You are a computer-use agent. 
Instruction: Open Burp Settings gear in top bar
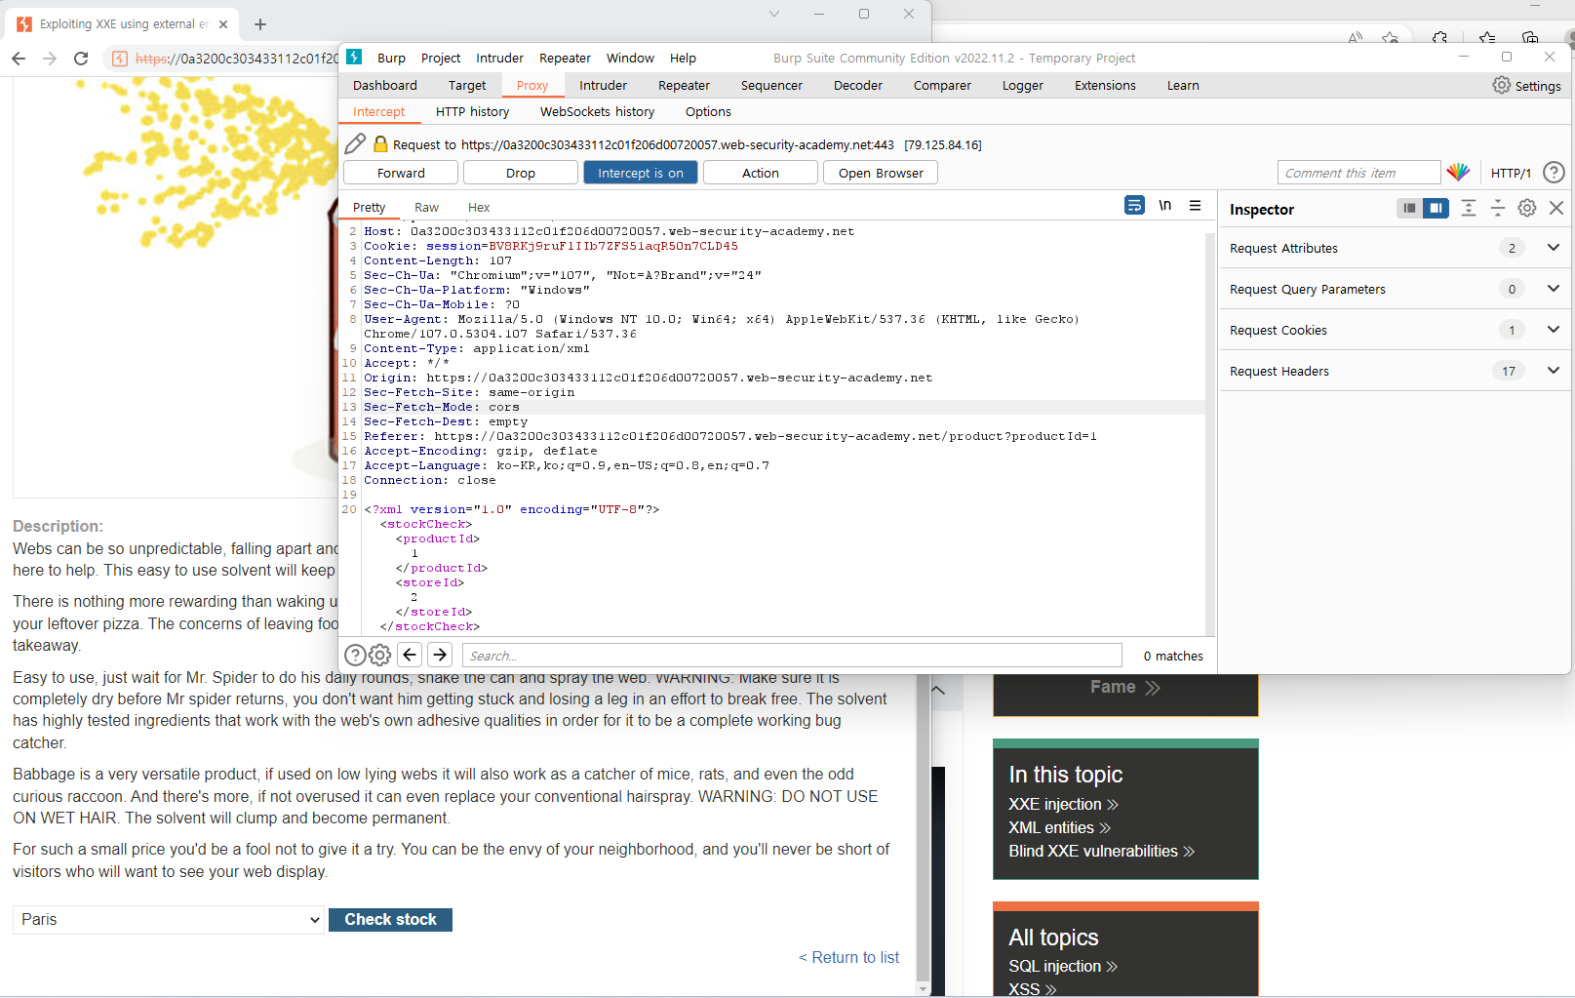1502,86
